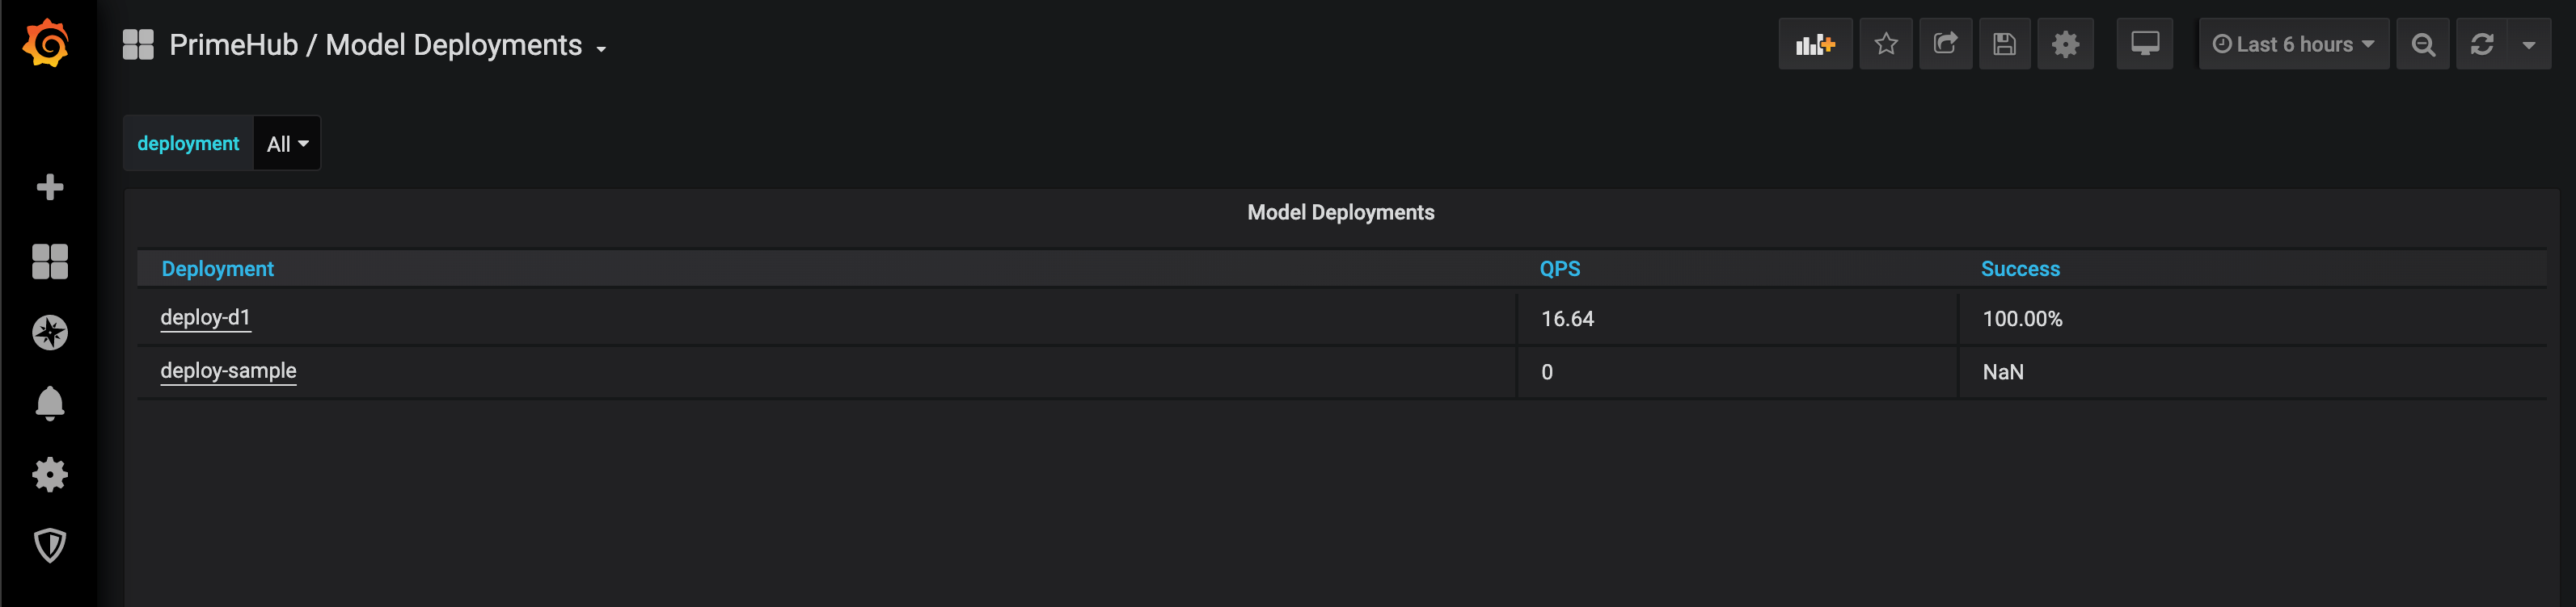Screen dimensions: 2576x607
Task: Open the Alerting bell icon
Action: [x=49, y=404]
